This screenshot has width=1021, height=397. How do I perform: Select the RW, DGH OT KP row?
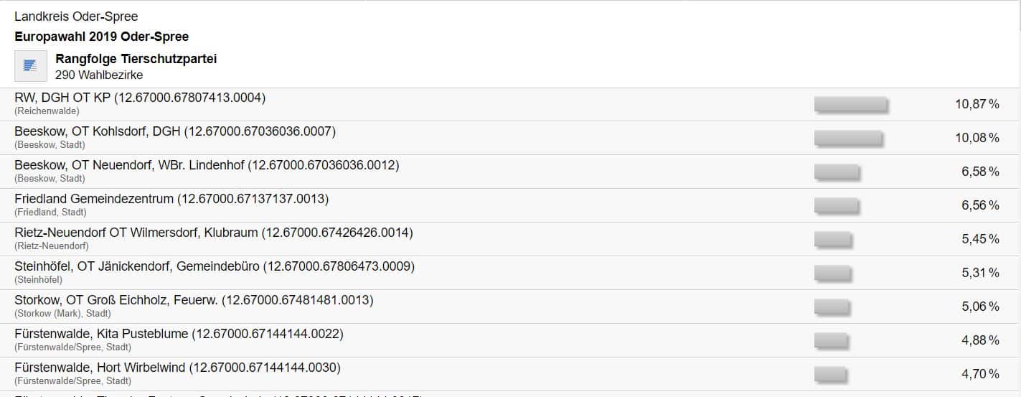coord(140,98)
